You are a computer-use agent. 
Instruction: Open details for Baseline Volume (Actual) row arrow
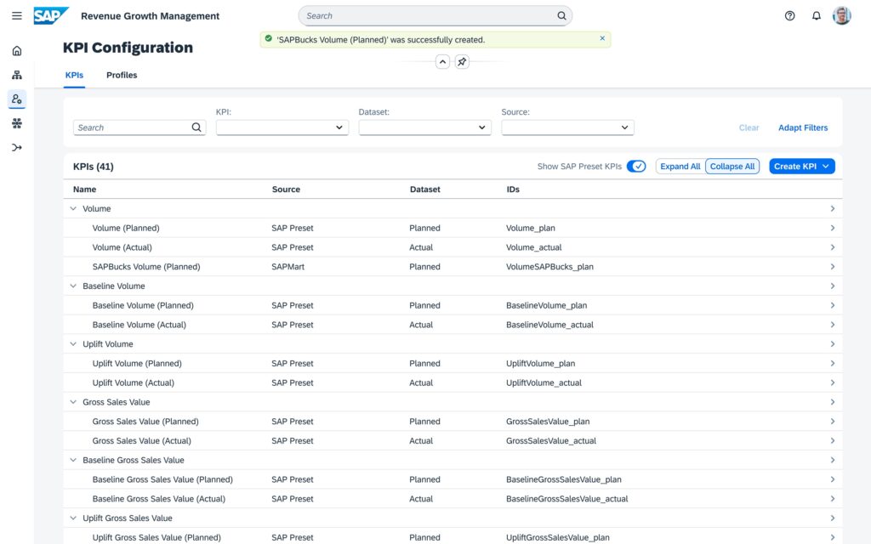click(x=832, y=325)
